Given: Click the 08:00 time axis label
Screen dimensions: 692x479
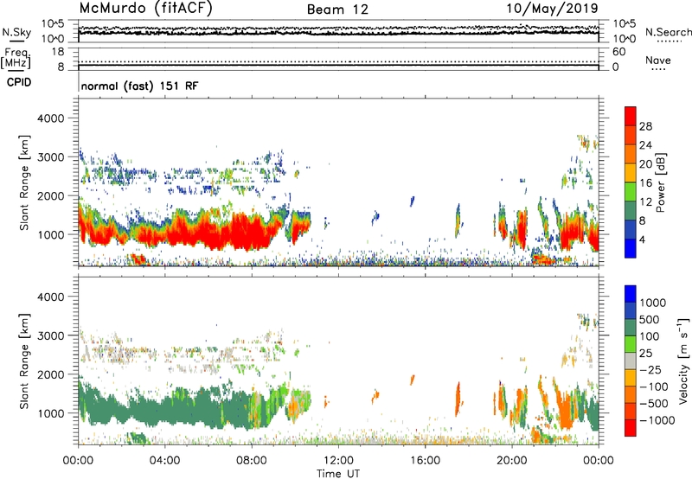Looking at the screenshot, I should pos(252,461).
